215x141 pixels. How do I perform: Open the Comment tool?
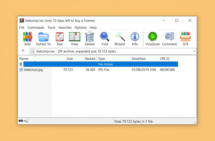170,39
